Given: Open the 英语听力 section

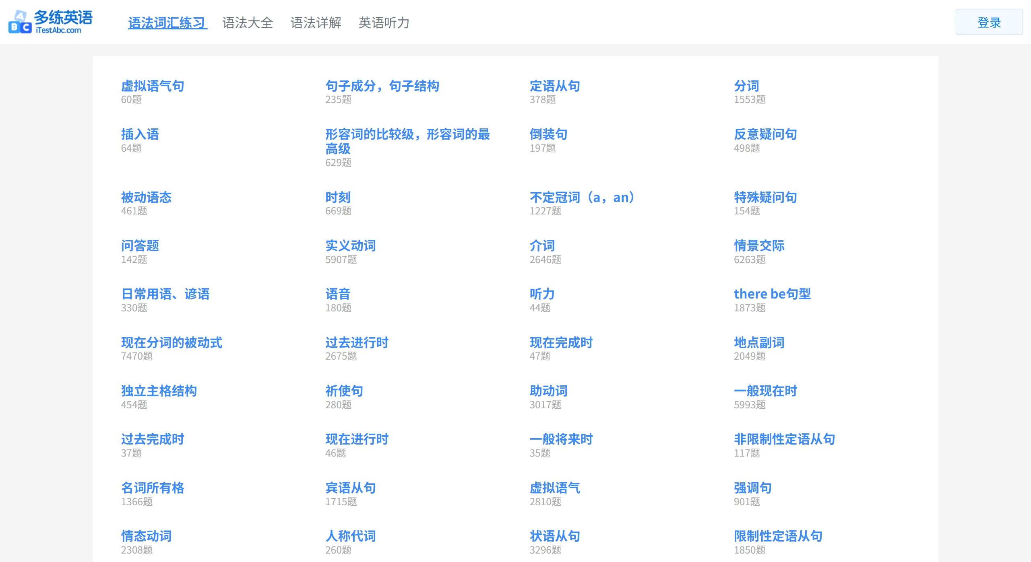Looking at the screenshot, I should pos(384,23).
